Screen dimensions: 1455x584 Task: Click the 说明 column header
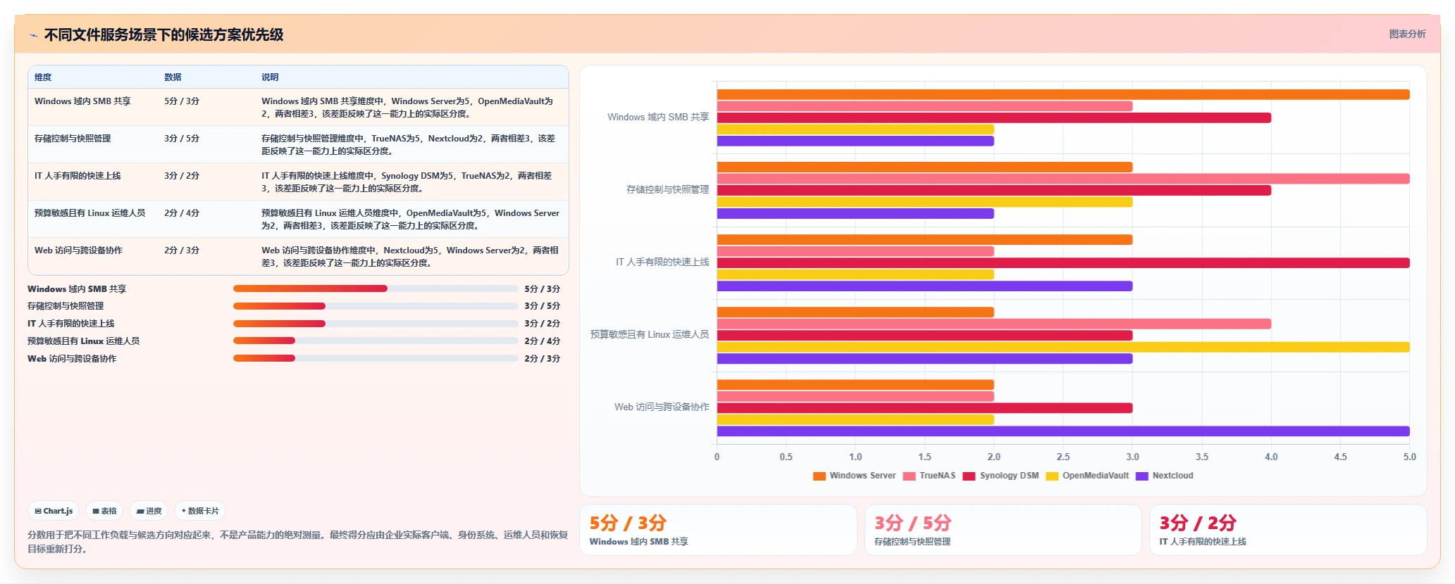coord(270,77)
